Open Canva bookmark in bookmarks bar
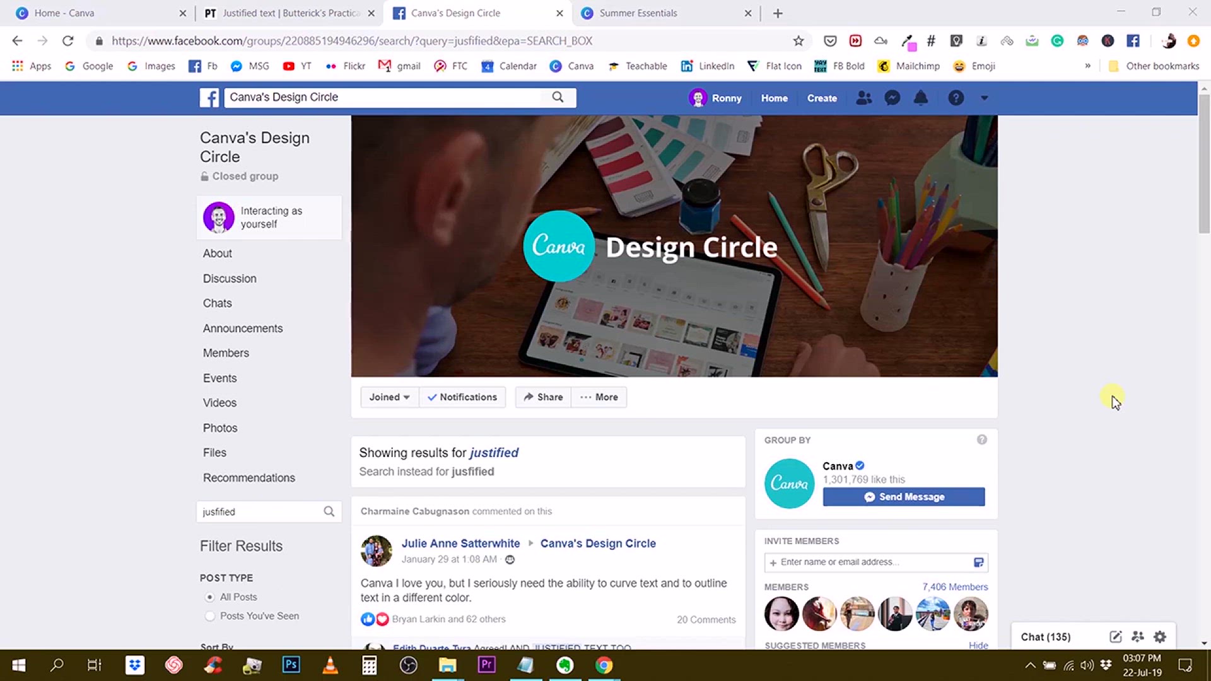The image size is (1211, 681). 571,66
